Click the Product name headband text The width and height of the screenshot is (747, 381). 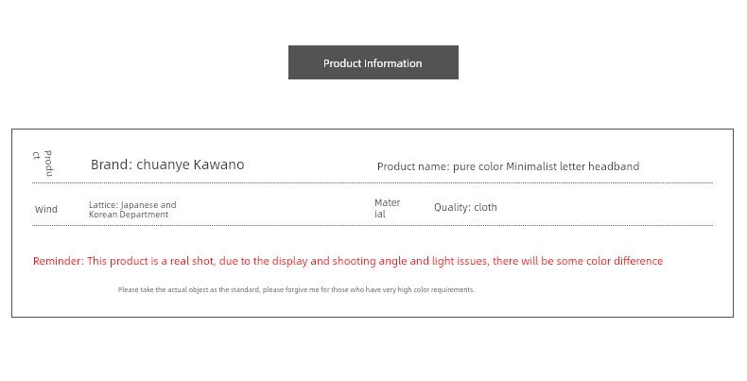508,166
